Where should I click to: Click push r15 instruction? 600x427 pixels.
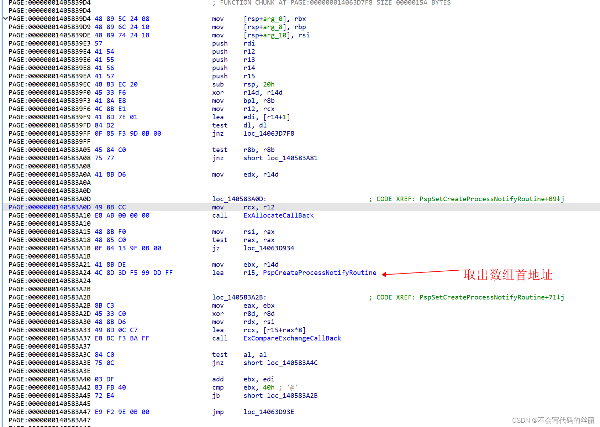coord(233,76)
